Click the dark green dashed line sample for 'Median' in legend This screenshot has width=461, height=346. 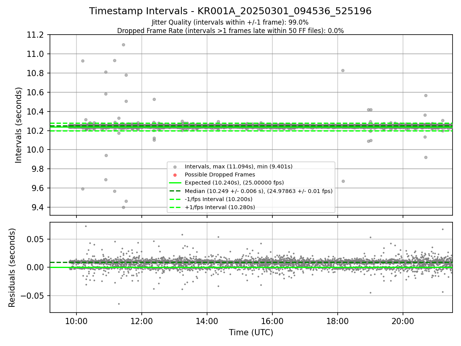click(x=175, y=191)
